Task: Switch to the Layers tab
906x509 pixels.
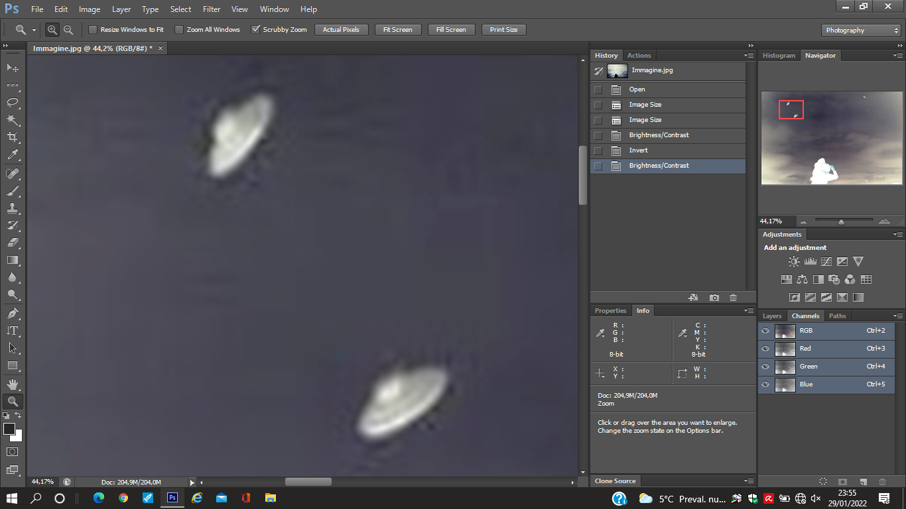Action: pyautogui.click(x=771, y=316)
